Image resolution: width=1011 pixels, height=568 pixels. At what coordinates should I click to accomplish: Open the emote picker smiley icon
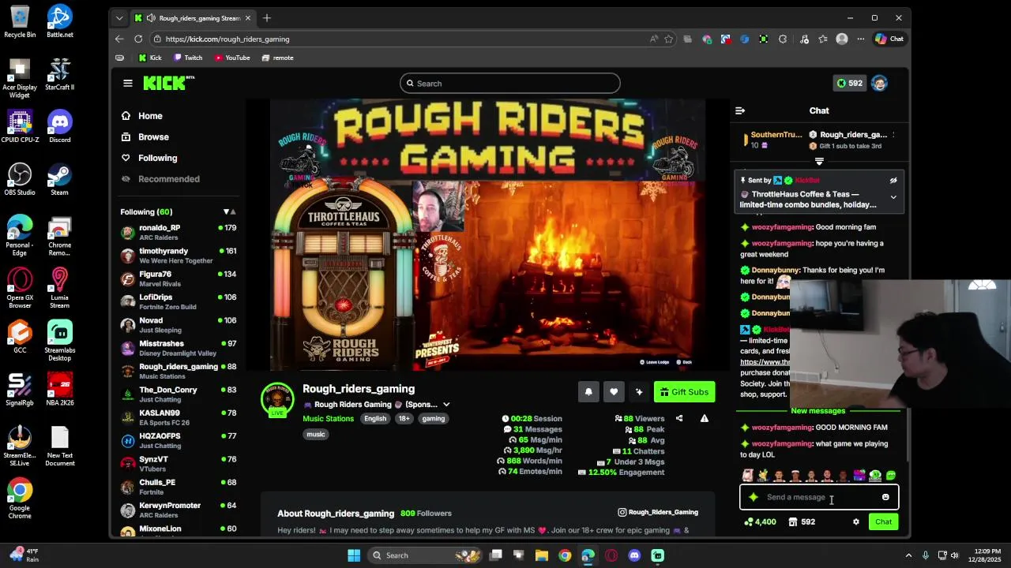pos(885,497)
